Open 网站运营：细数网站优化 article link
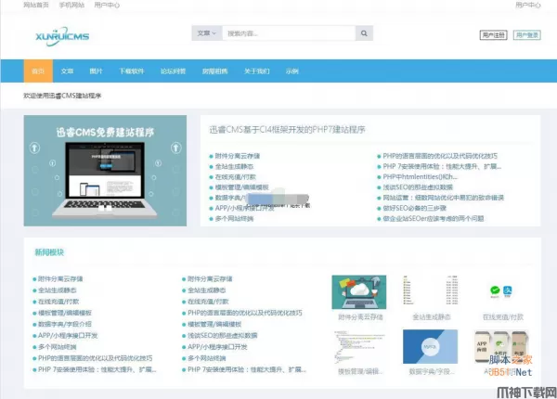This screenshot has height=399, width=557. [444, 198]
